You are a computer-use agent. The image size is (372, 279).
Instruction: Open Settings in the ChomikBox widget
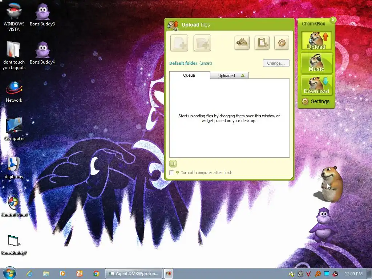[x=316, y=102]
